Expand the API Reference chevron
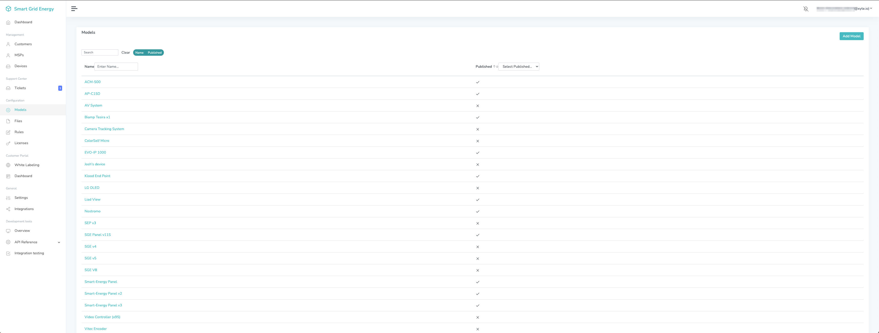This screenshot has width=879, height=333. [59, 242]
